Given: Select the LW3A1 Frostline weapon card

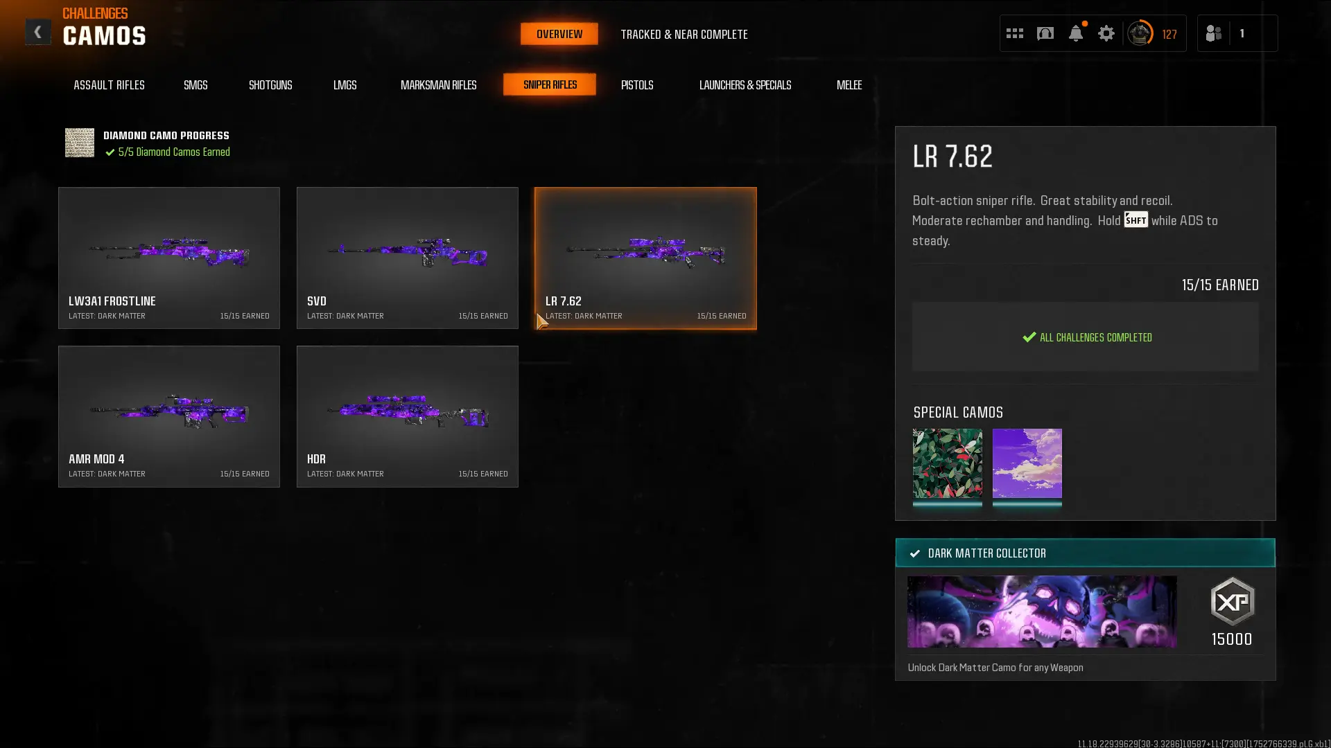Looking at the screenshot, I should (169, 258).
